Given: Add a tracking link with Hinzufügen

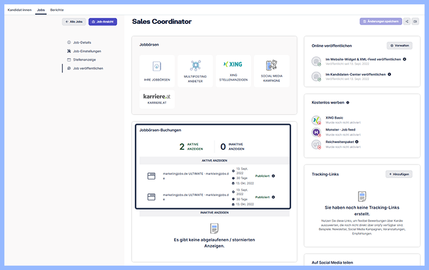Looking at the screenshot, I should point(399,174).
